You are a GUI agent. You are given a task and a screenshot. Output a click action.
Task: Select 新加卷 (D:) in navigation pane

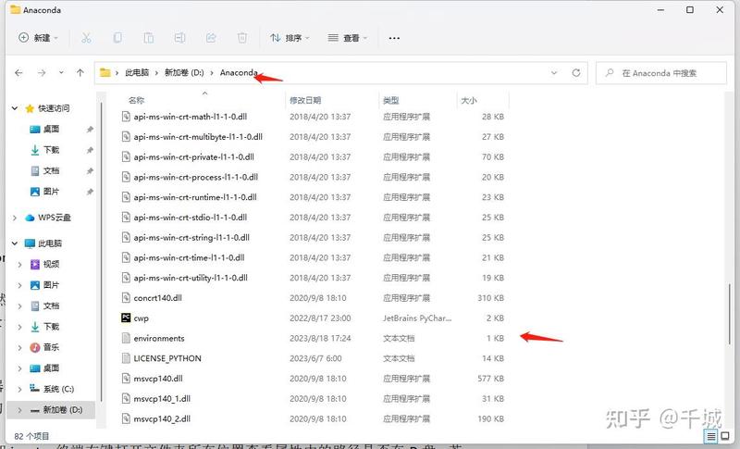click(62, 409)
